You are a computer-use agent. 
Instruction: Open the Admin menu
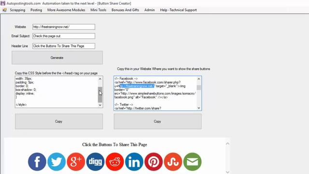(x=150, y=10)
